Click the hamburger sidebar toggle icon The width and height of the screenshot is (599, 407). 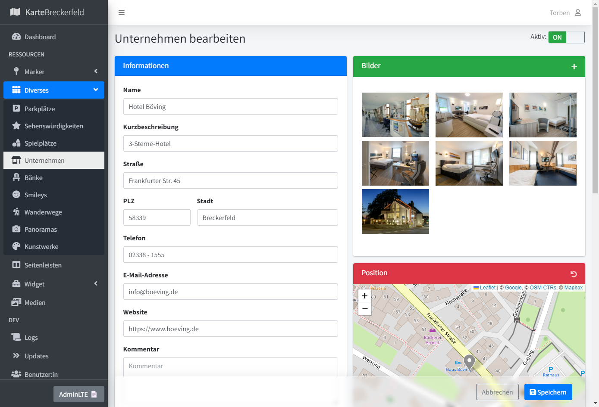point(122,12)
